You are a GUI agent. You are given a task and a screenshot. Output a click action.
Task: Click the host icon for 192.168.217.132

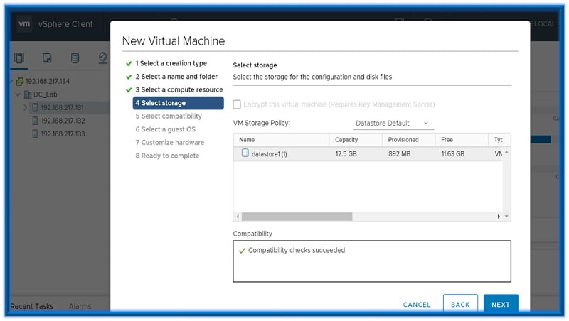tap(35, 121)
